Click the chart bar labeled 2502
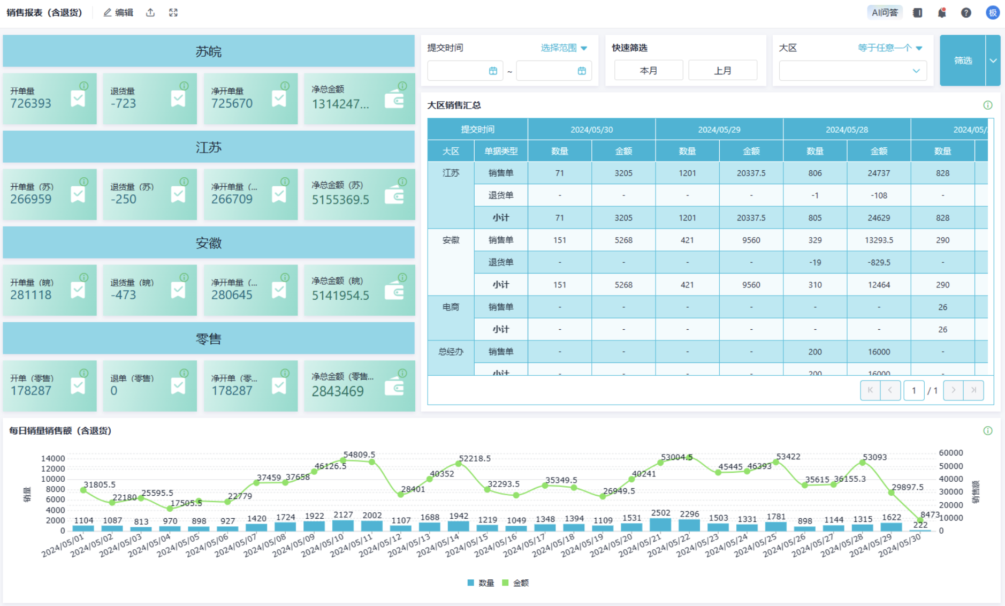This screenshot has height=606, width=1005. pyautogui.click(x=660, y=525)
